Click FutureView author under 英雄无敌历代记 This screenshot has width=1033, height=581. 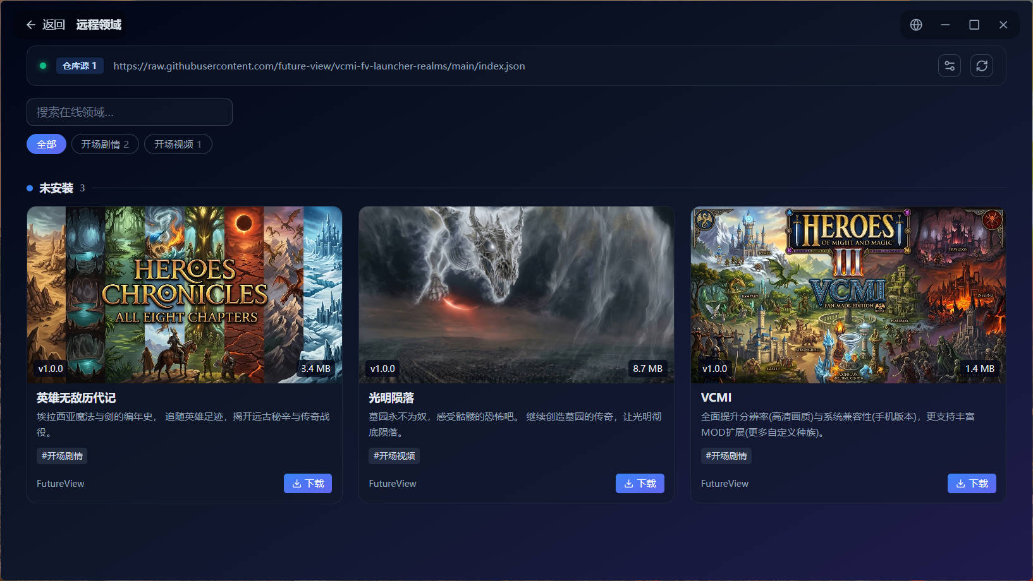tap(61, 484)
